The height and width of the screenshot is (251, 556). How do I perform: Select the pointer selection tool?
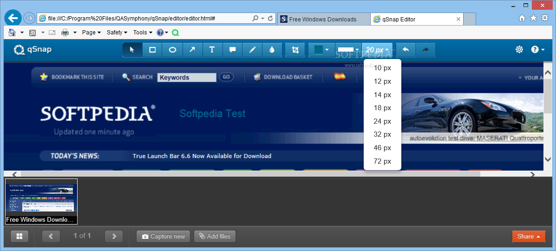132,50
